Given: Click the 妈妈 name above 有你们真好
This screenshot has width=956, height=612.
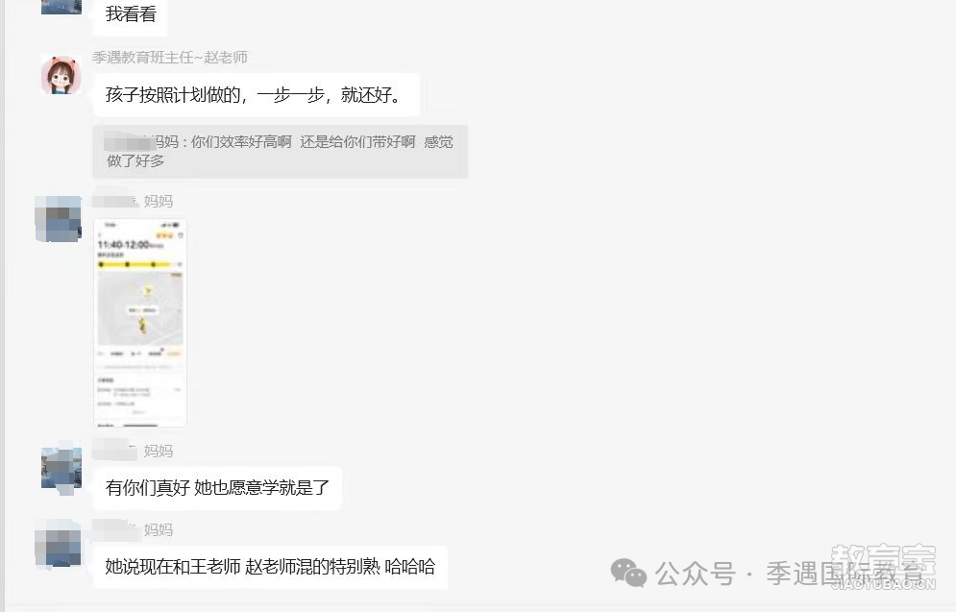Looking at the screenshot, I should 159,452.
